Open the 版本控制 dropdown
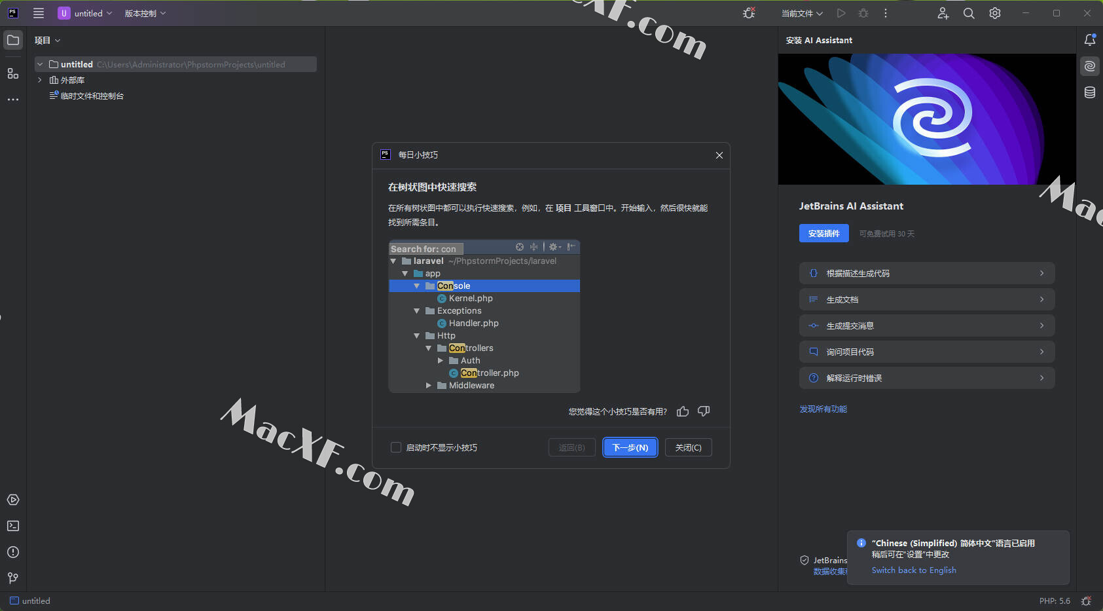The image size is (1103, 611). point(145,13)
